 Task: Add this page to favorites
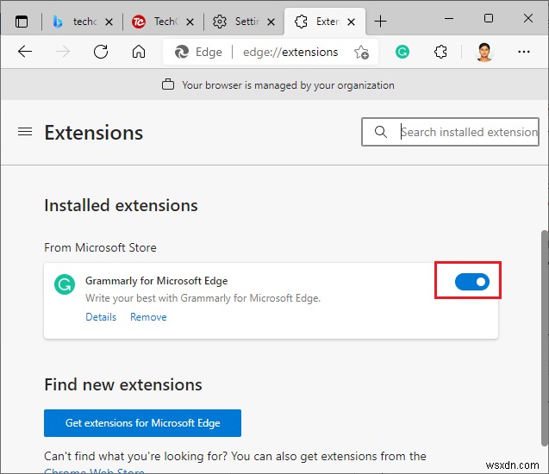[x=361, y=52]
